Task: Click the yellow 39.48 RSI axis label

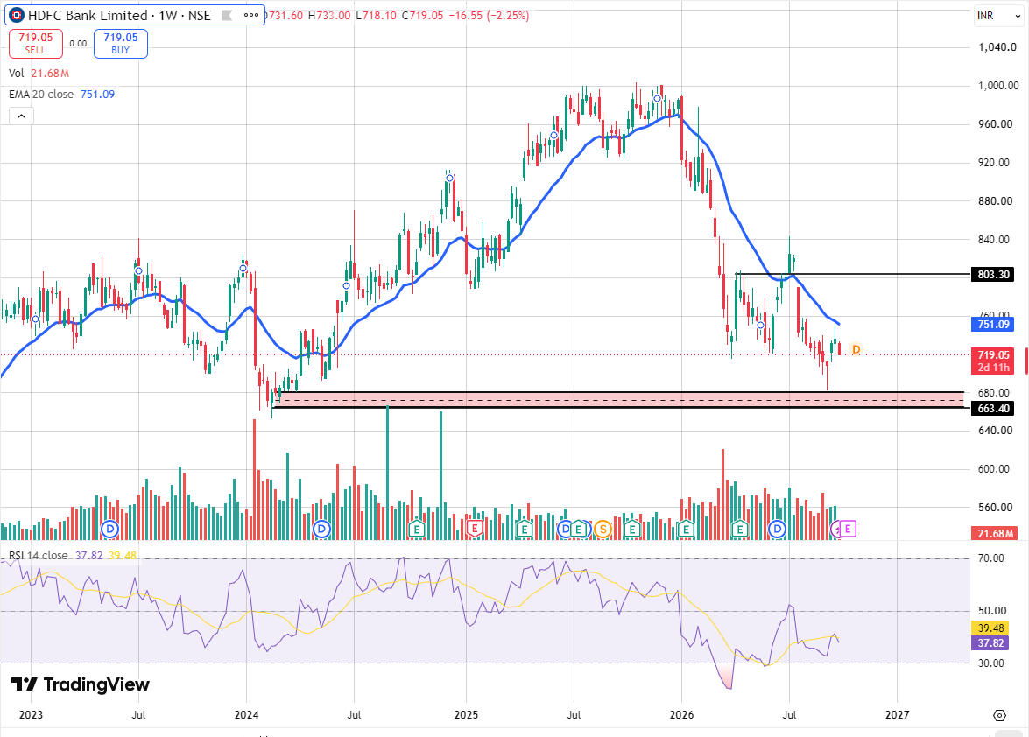Action: tap(990, 628)
